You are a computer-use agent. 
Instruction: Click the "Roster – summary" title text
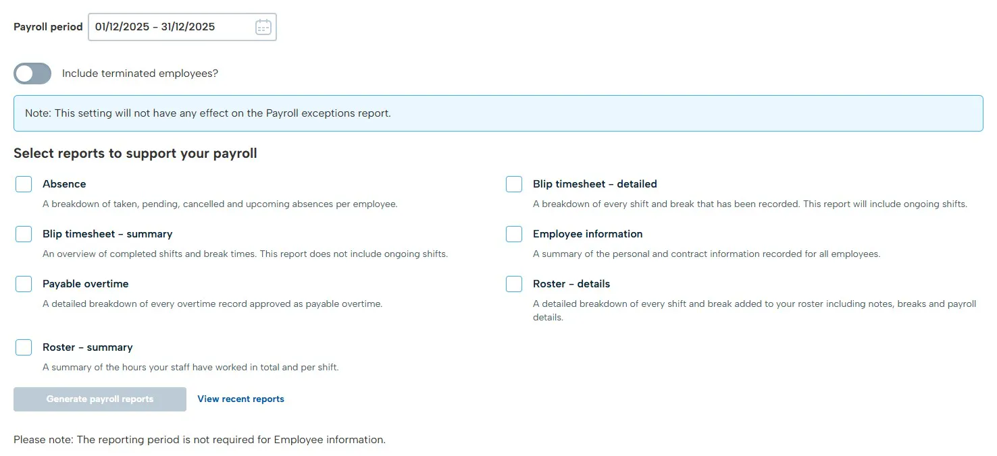coord(87,347)
